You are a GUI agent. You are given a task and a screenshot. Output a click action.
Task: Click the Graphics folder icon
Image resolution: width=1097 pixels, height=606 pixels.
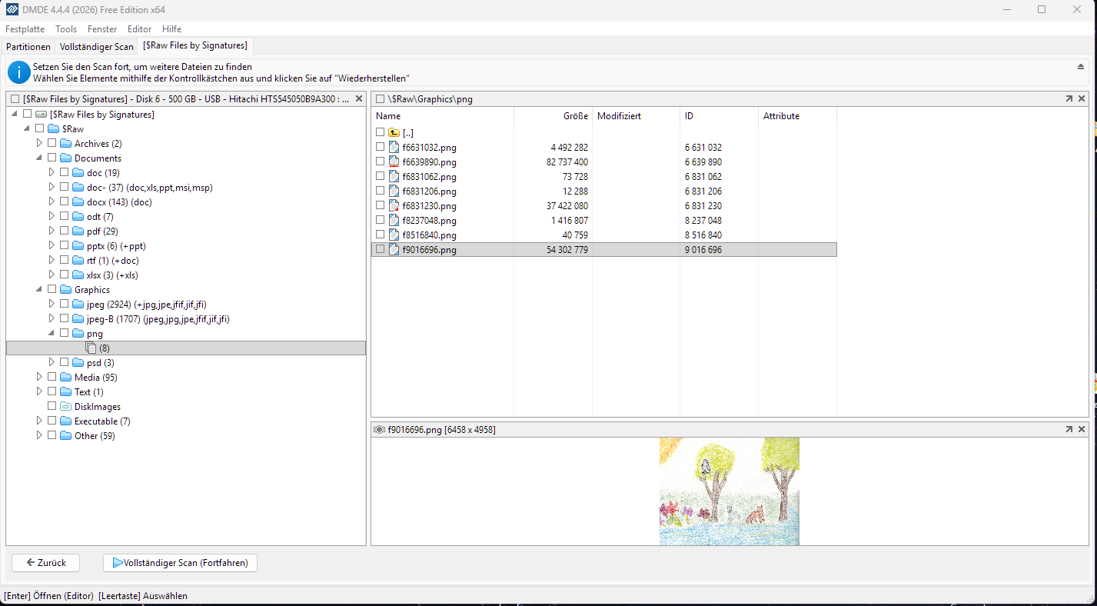point(65,289)
